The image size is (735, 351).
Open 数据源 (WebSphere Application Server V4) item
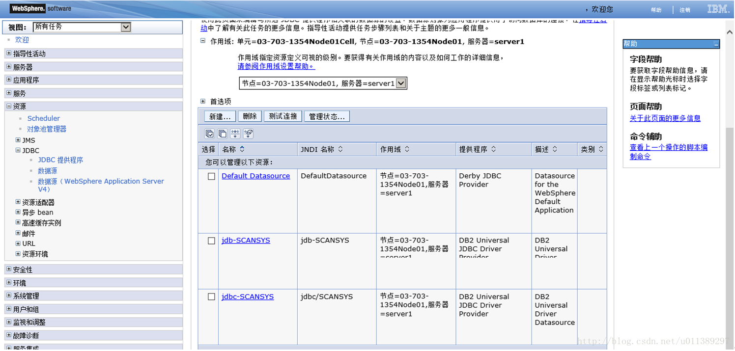coord(101,185)
